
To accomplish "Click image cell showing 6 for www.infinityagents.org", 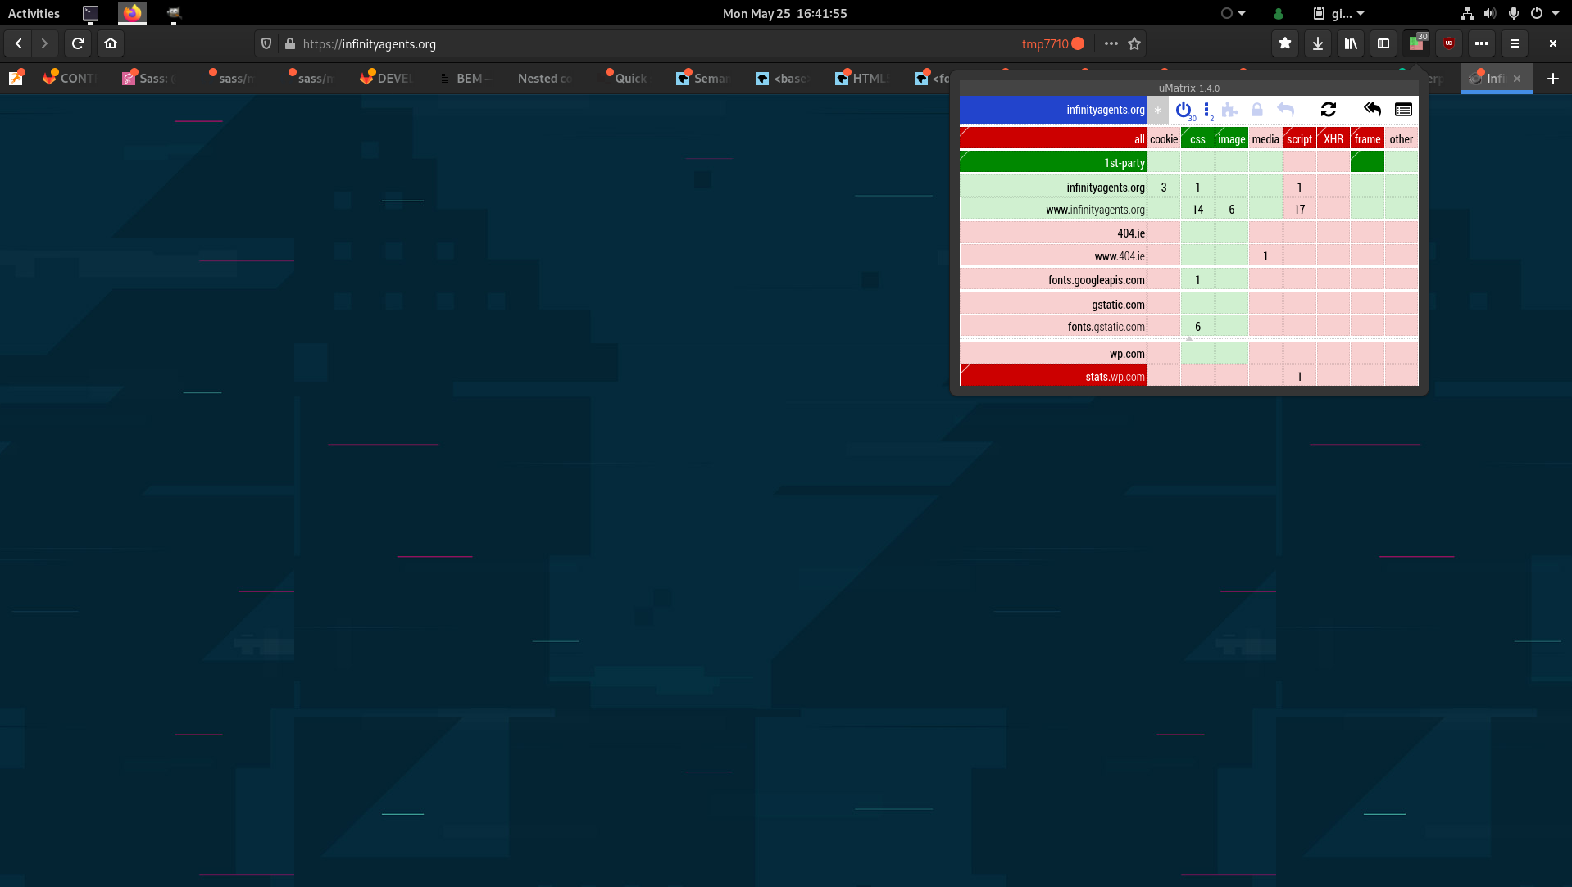I will 1231,210.
